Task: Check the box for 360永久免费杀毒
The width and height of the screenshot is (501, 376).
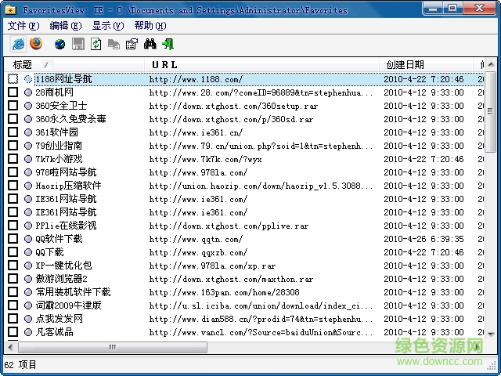Action: click(13, 119)
